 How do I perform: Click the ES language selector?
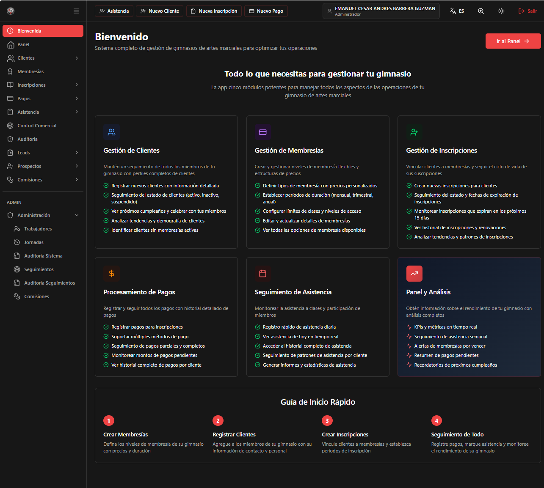click(x=457, y=11)
